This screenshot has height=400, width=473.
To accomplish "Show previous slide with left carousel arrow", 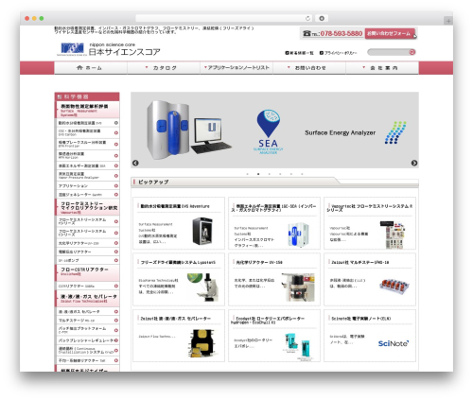I will [x=135, y=163].
